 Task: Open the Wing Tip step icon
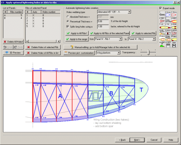162,45
